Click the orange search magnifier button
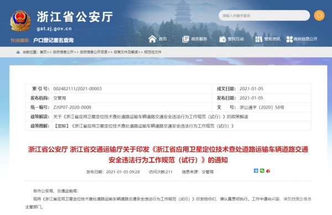 pyautogui.click(x=319, y=16)
